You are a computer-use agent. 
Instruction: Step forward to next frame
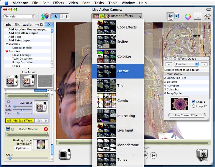coord(153,155)
